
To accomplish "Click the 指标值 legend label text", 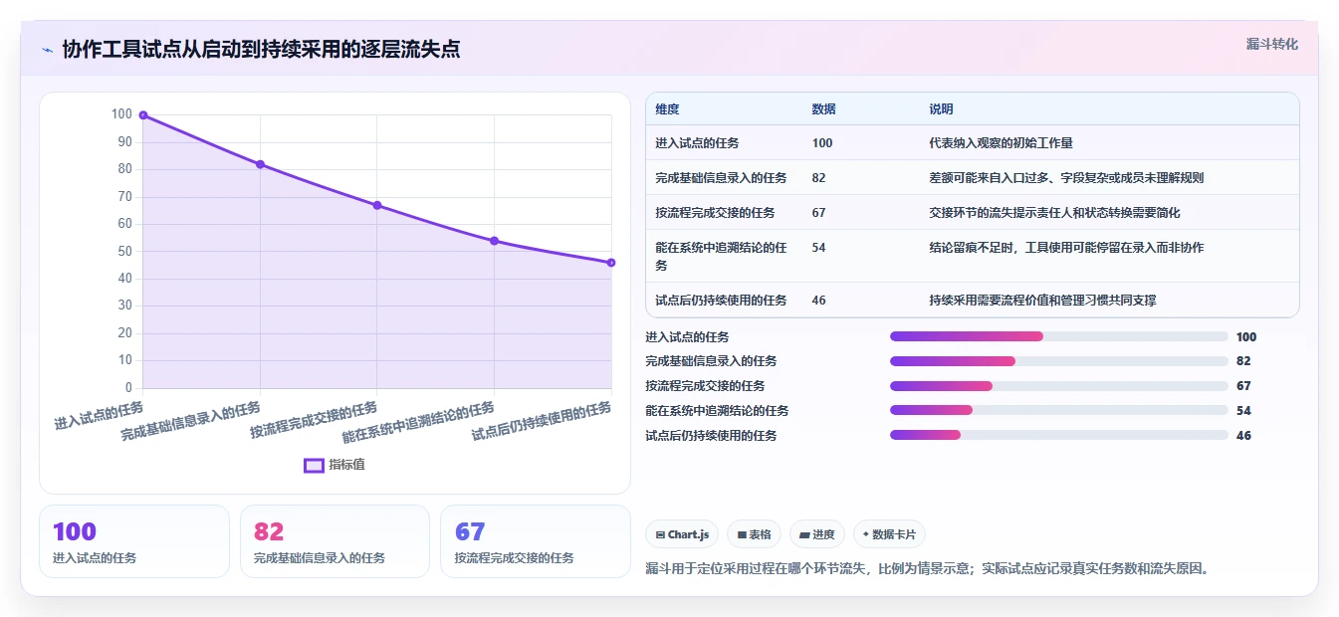I will click(x=346, y=465).
